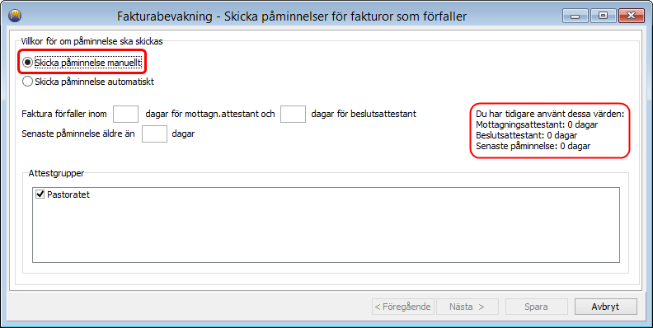Click the Avbryt button
Viewport: 653px width, 328px height.
(x=605, y=307)
